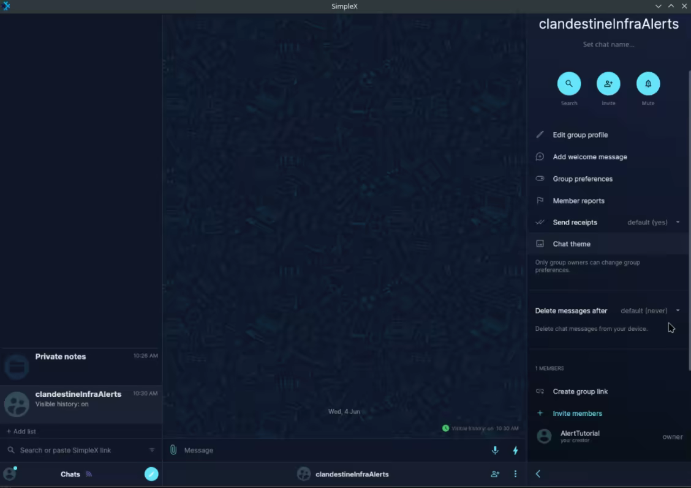
Task: Click the back arrow in group info panel
Action: [x=538, y=474]
